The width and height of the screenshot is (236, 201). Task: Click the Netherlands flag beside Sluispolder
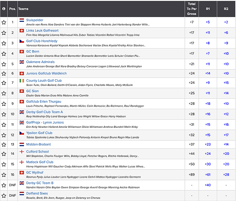click(22, 20)
